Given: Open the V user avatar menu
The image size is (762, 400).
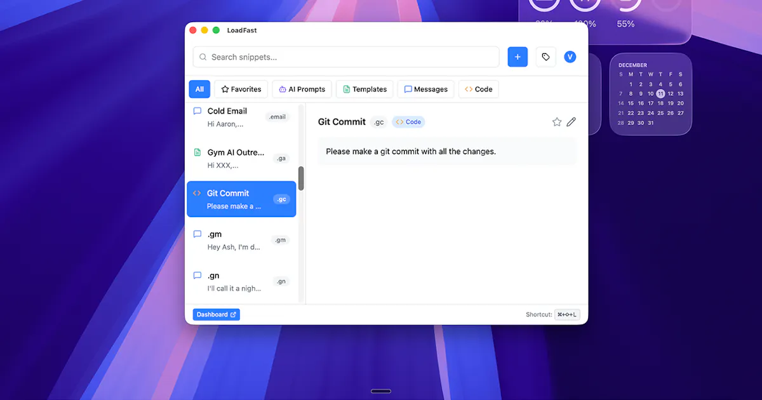Looking at the screenshot, I should [570, 57].
